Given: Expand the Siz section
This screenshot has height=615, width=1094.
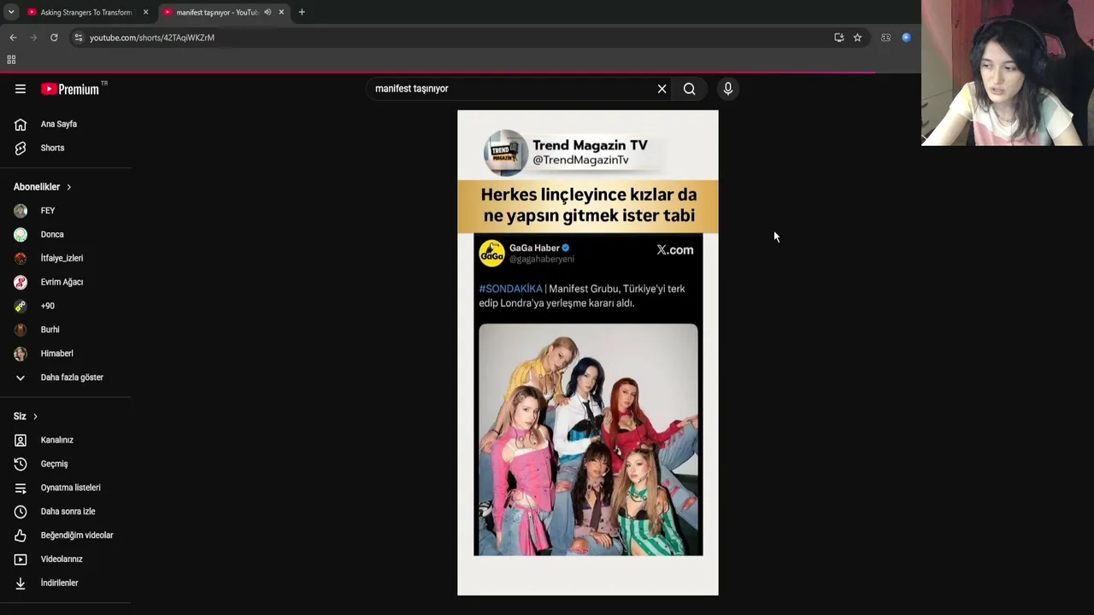Looking at the screenshot, I should [26, 416].
